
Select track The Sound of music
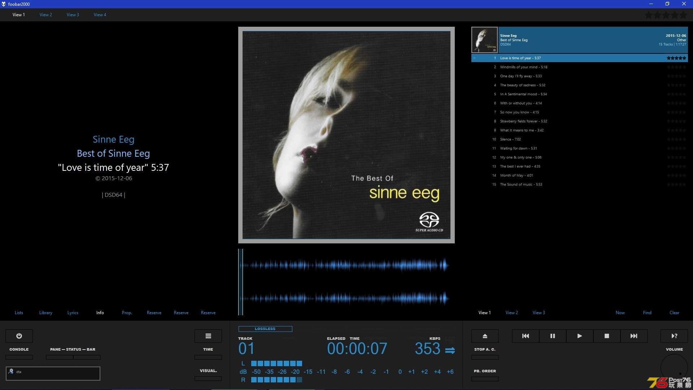(x=580, y=184)
